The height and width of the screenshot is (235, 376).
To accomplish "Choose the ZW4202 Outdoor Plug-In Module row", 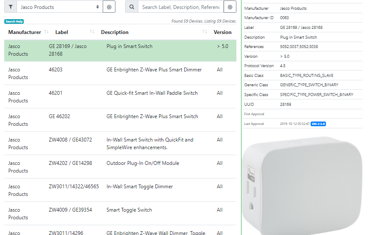I will pos(120,167).
